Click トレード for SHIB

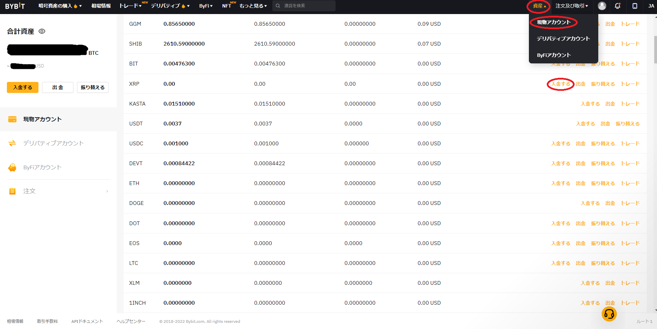(630, 44)
